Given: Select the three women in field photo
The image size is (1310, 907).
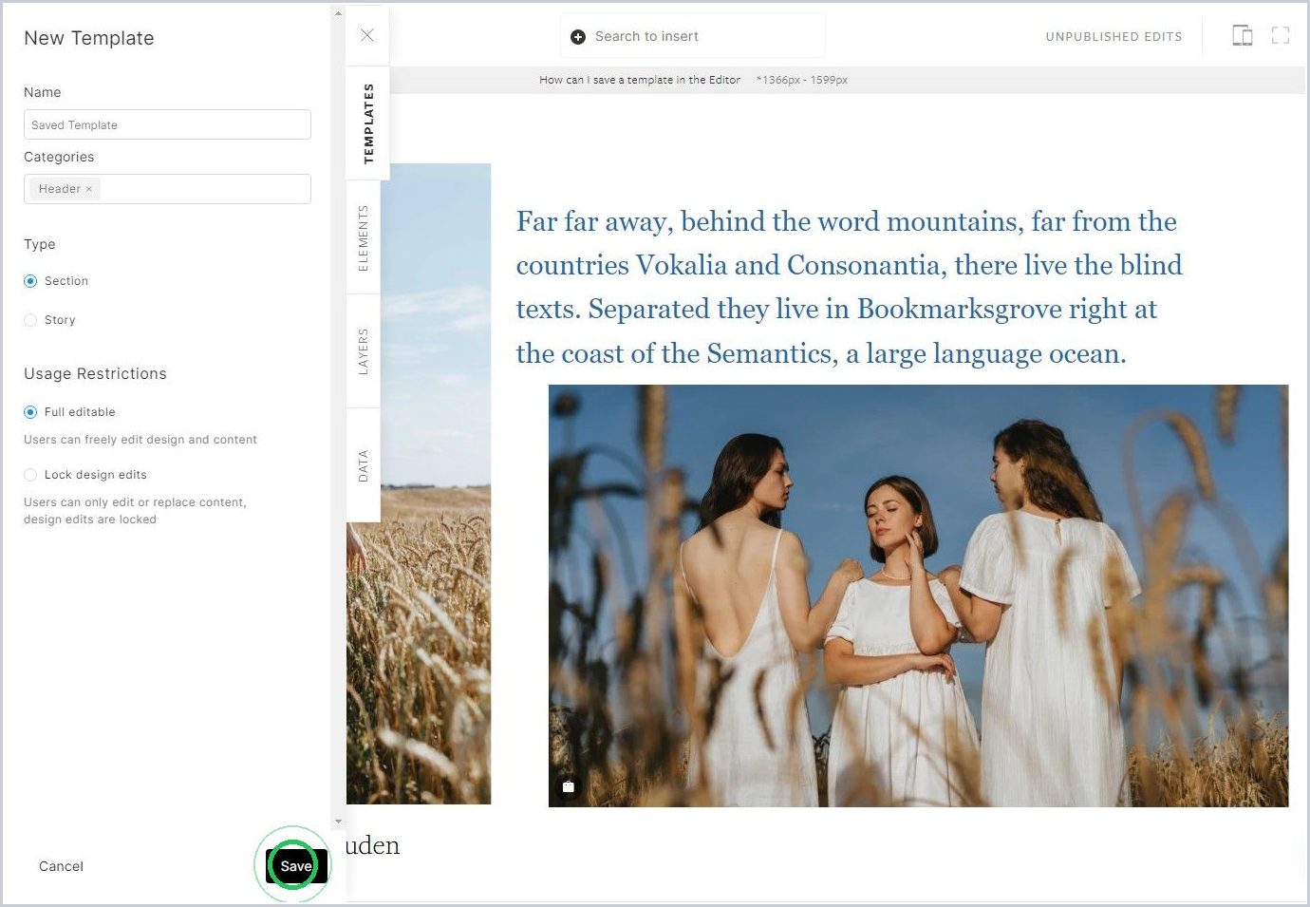Looking at the screenshot, I should tap(918, 595).
